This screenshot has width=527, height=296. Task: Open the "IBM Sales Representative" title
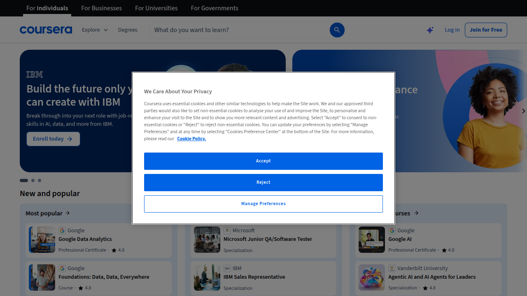click(x=254, y=277)
